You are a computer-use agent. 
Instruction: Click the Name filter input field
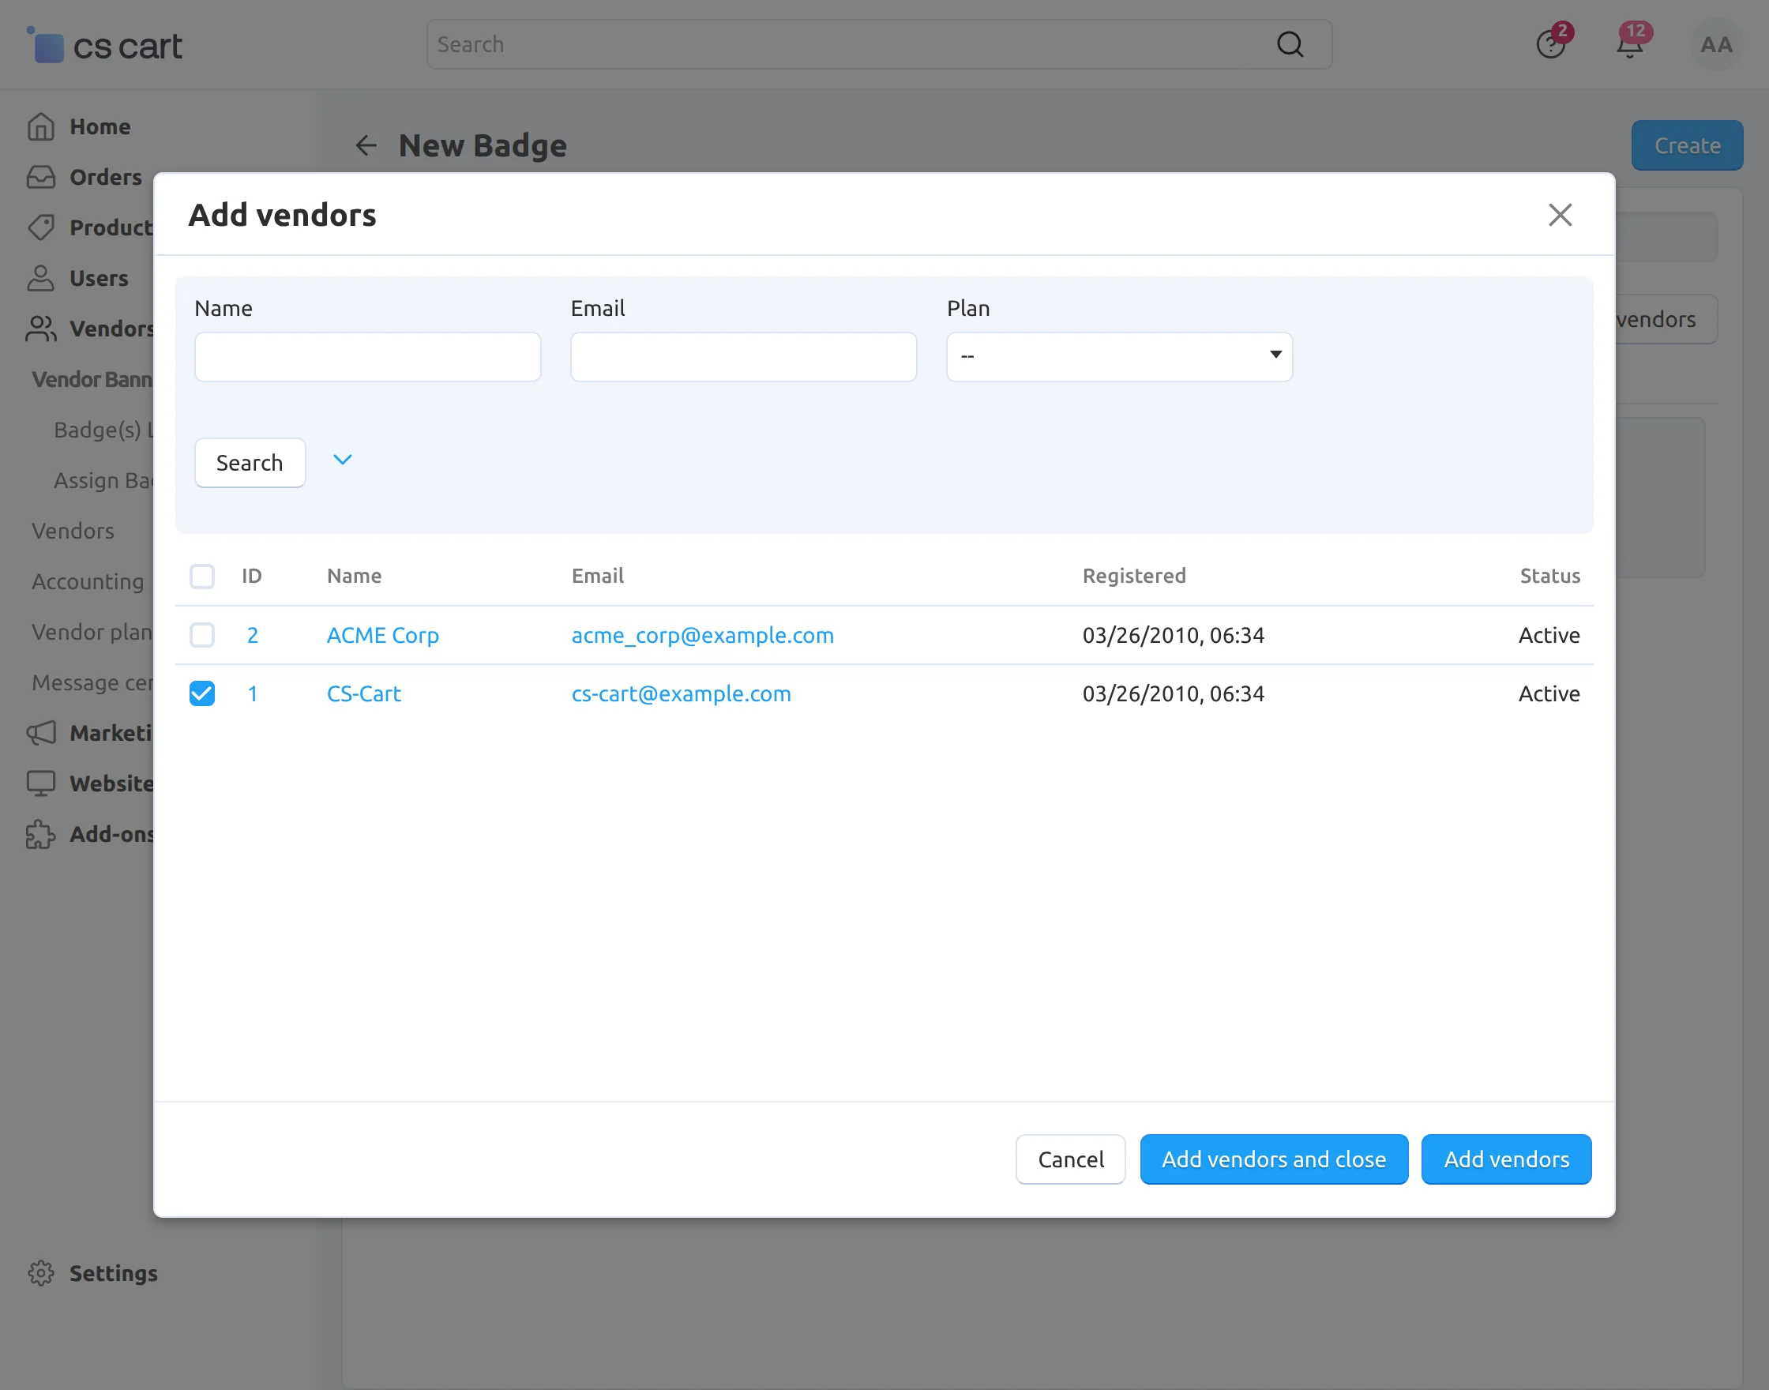point(368,356)
